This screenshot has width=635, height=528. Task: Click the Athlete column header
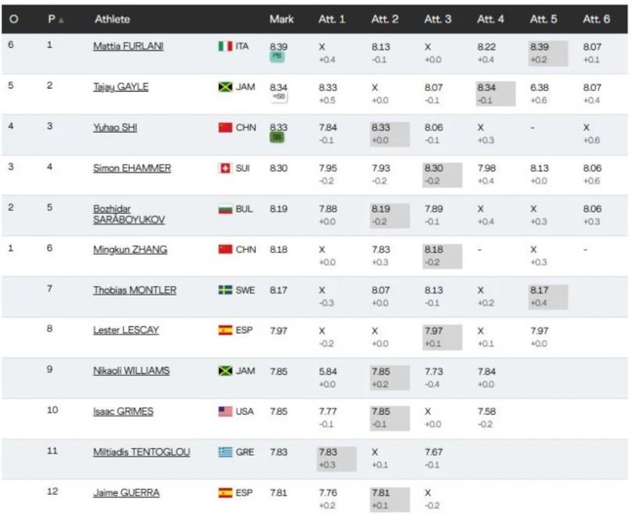[112, 19]
